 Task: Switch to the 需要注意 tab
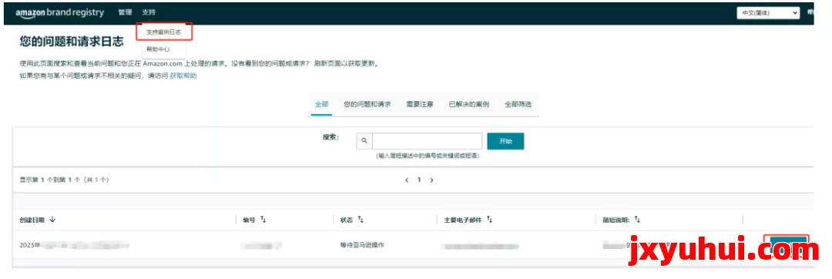tap(420, 104)
